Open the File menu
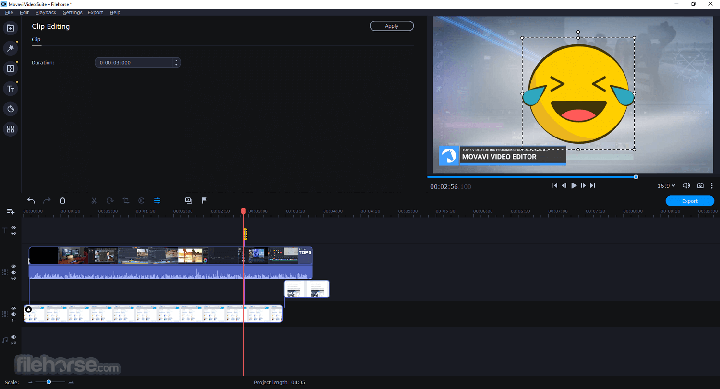720x389 pixels. point(9,12)
